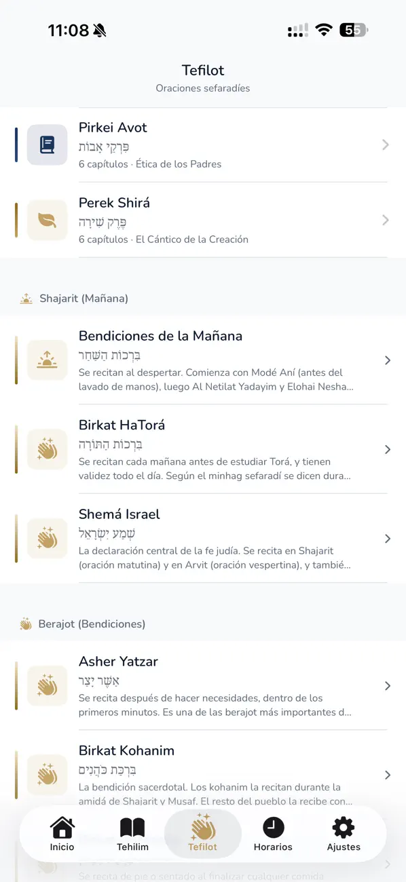Tap the leaf icon for Perek Shirá

click(46, 220)
